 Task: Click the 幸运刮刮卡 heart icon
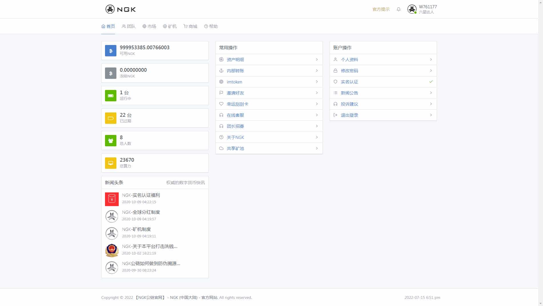click(x=221, y=104)
